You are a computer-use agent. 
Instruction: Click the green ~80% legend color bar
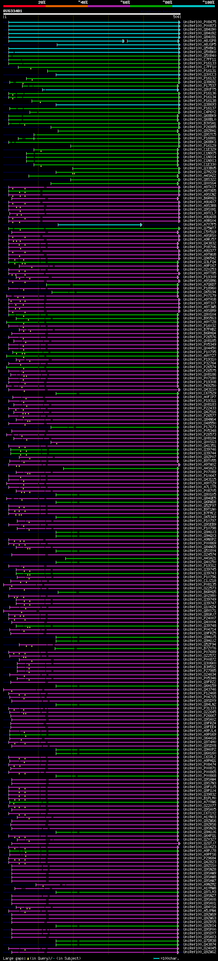coord(151,6)
